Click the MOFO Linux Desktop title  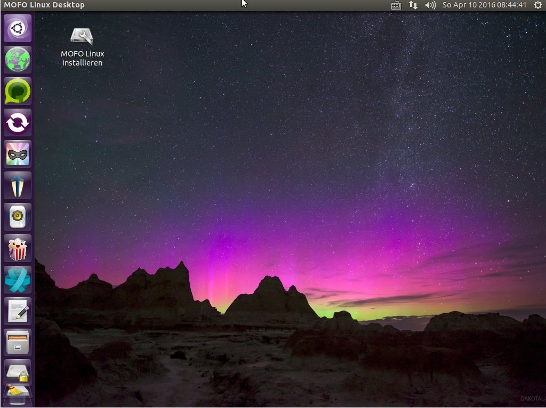point(44,5)
